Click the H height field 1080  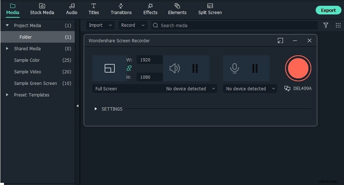pos(149,77)
